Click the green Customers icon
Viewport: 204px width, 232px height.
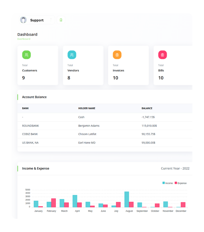[26, 55]
